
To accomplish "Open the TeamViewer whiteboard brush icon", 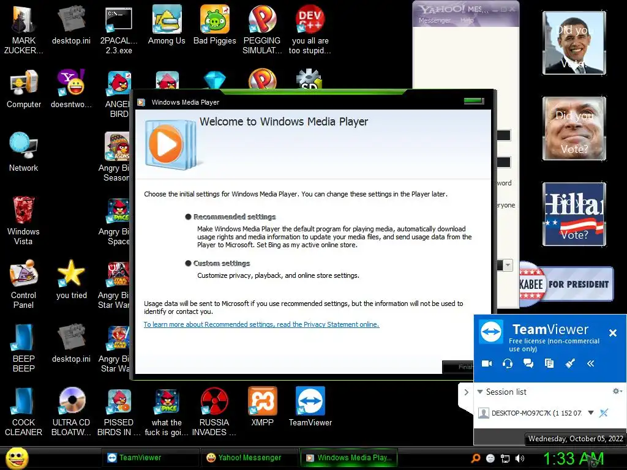I will [570, 364].
